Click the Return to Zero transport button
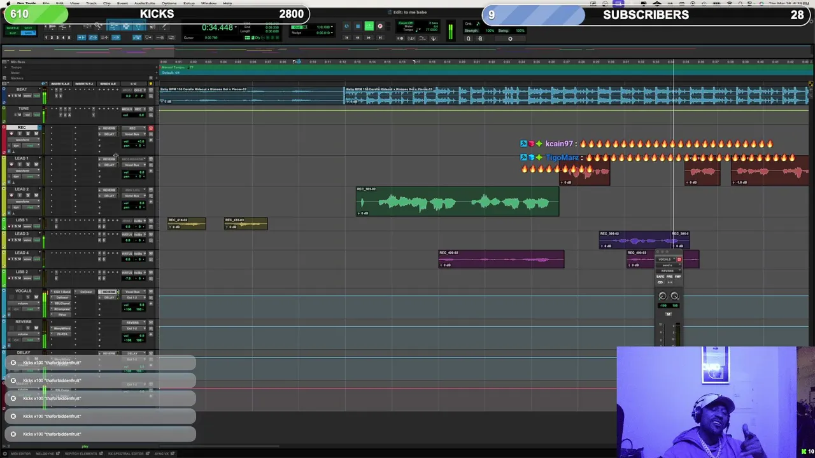Viewport: 815px width, 458px height. [x=347, y=38]
